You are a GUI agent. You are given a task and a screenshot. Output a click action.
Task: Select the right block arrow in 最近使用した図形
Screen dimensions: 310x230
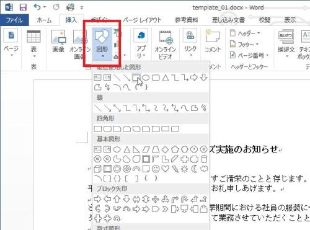pos(194,77)
